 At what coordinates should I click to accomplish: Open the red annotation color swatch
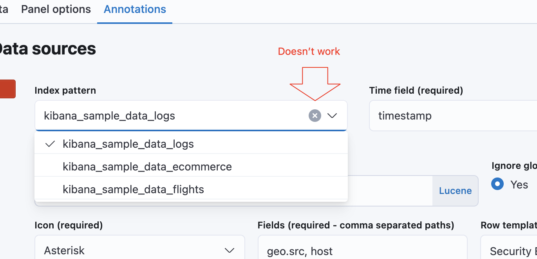click(x=7, y=89)
